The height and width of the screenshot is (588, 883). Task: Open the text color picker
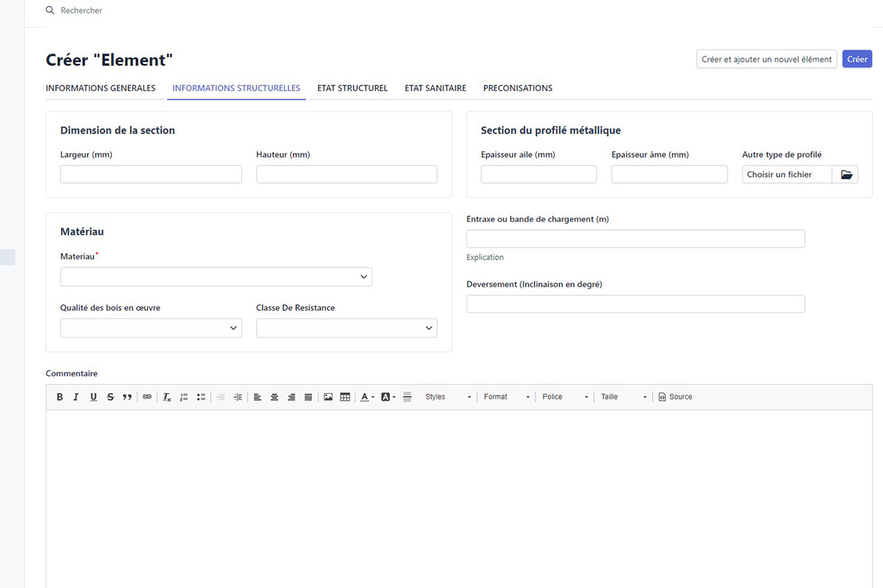pyautogui.click(x=366, y=397)
